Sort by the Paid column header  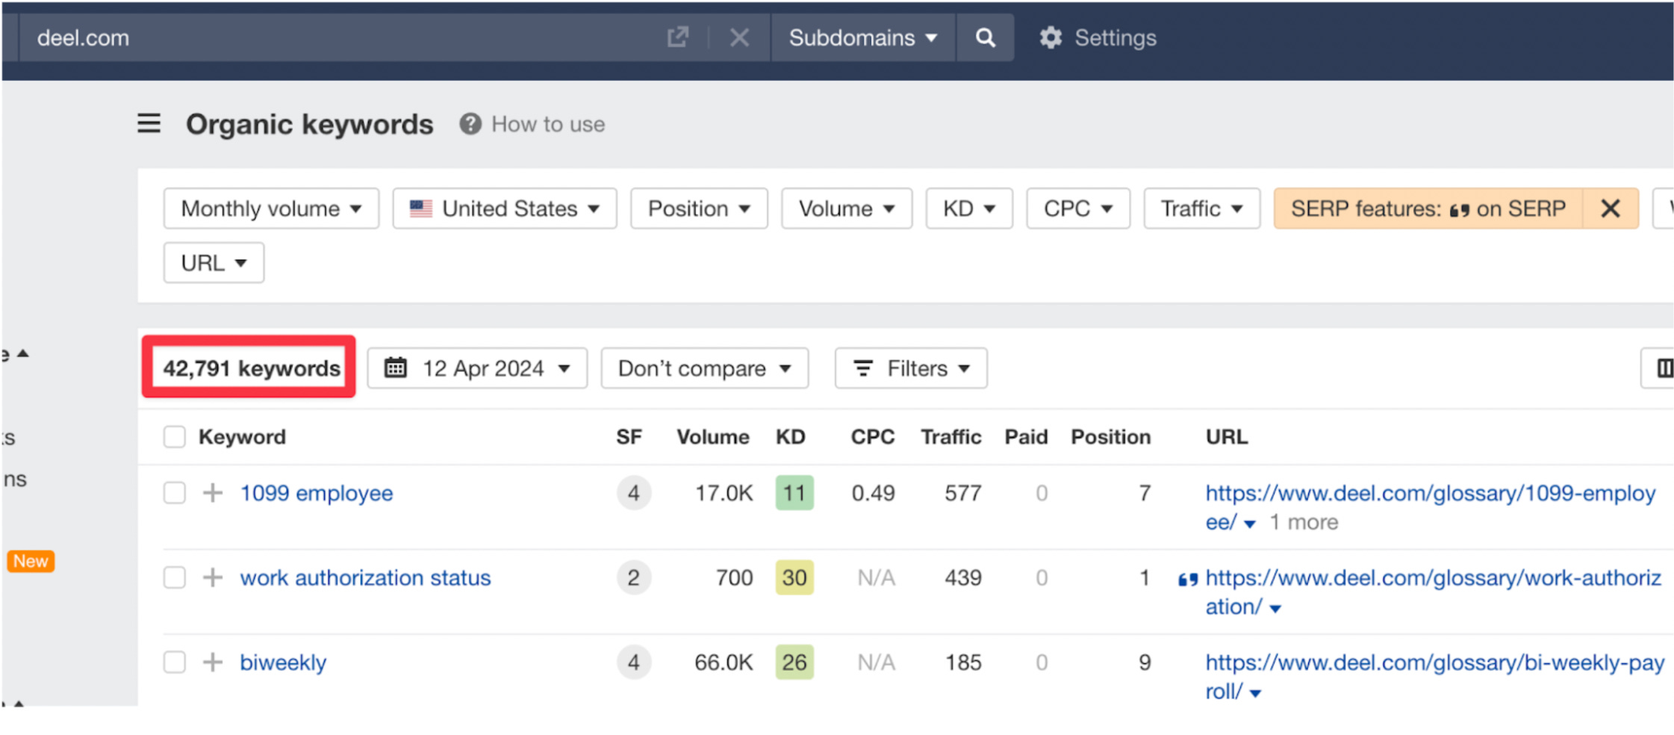(x=1026, y=437)
